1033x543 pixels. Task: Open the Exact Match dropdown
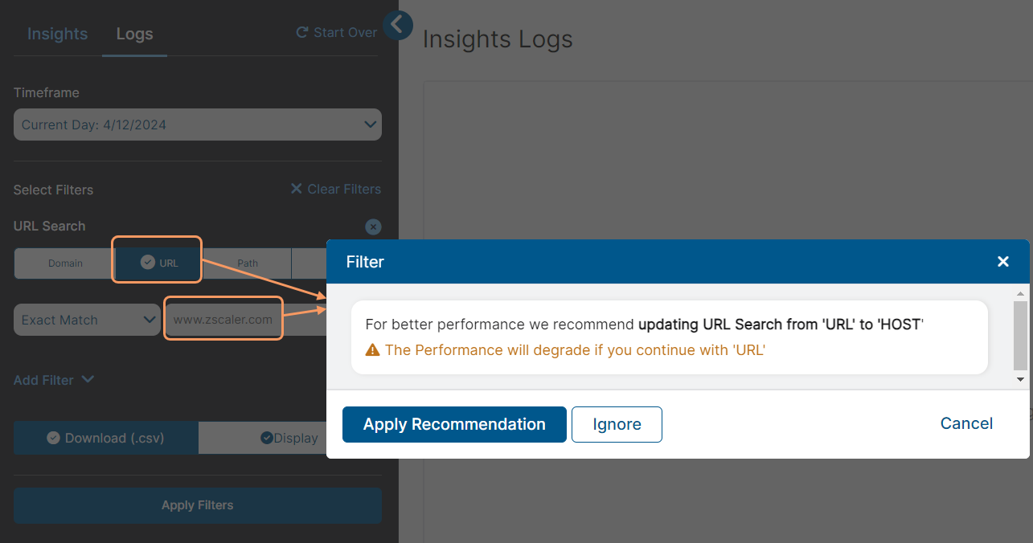(86, 320)
